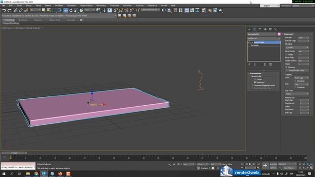315x177 pixels.
Task: Collapse the Improved rollout
Action: click(x=289, y=34)
